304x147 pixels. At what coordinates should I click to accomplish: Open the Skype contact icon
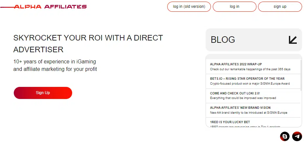tap(285, 136)
